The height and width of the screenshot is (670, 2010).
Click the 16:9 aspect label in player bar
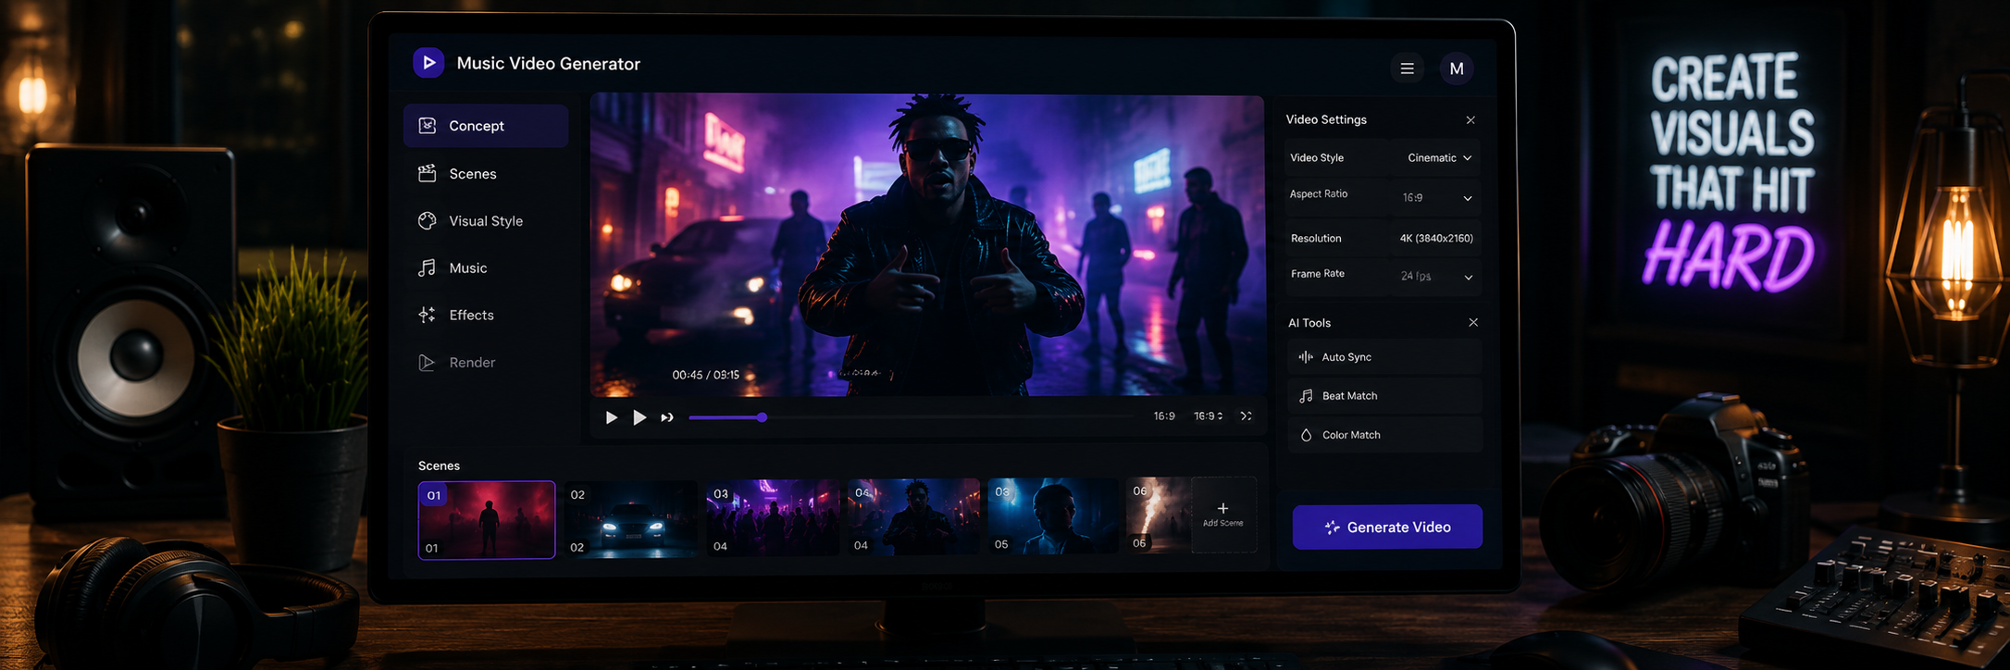pos(1164,416)
